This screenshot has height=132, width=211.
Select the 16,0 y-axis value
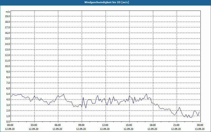click(8, 33)
